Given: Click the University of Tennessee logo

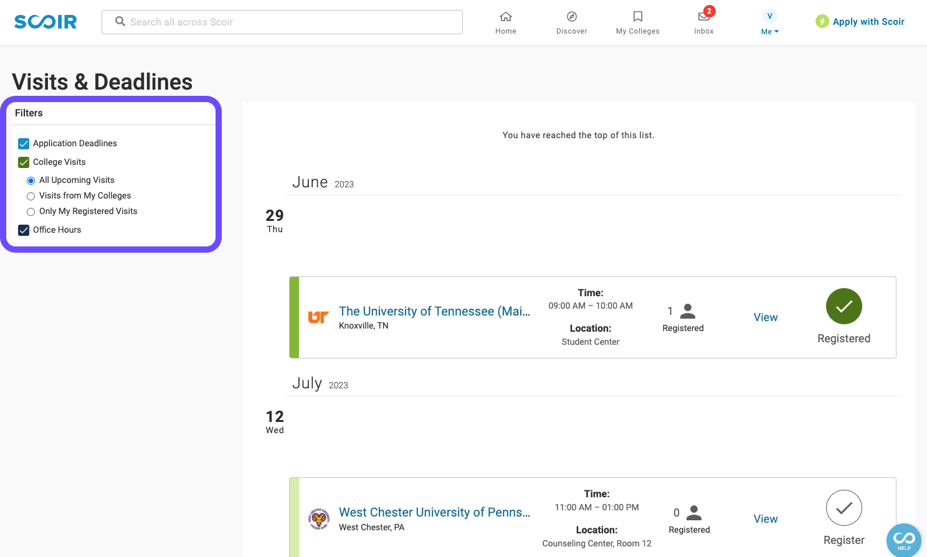Looking at the screenshot, I should [x=318, y=317].
